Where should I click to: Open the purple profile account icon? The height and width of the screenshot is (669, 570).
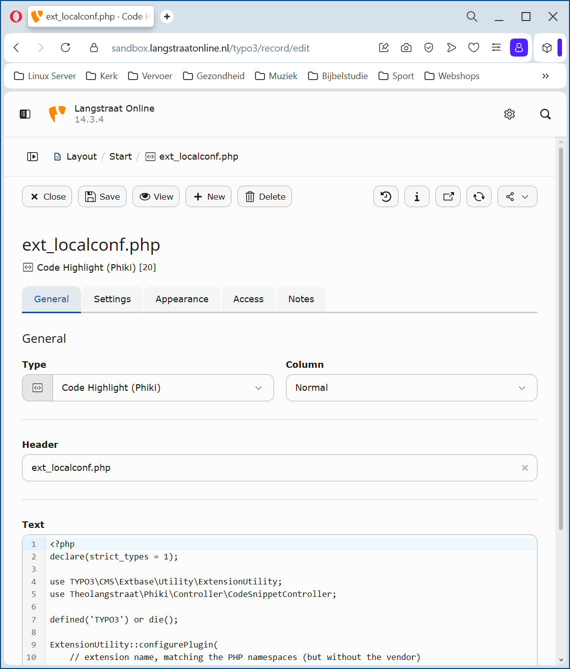coord(519,48)
